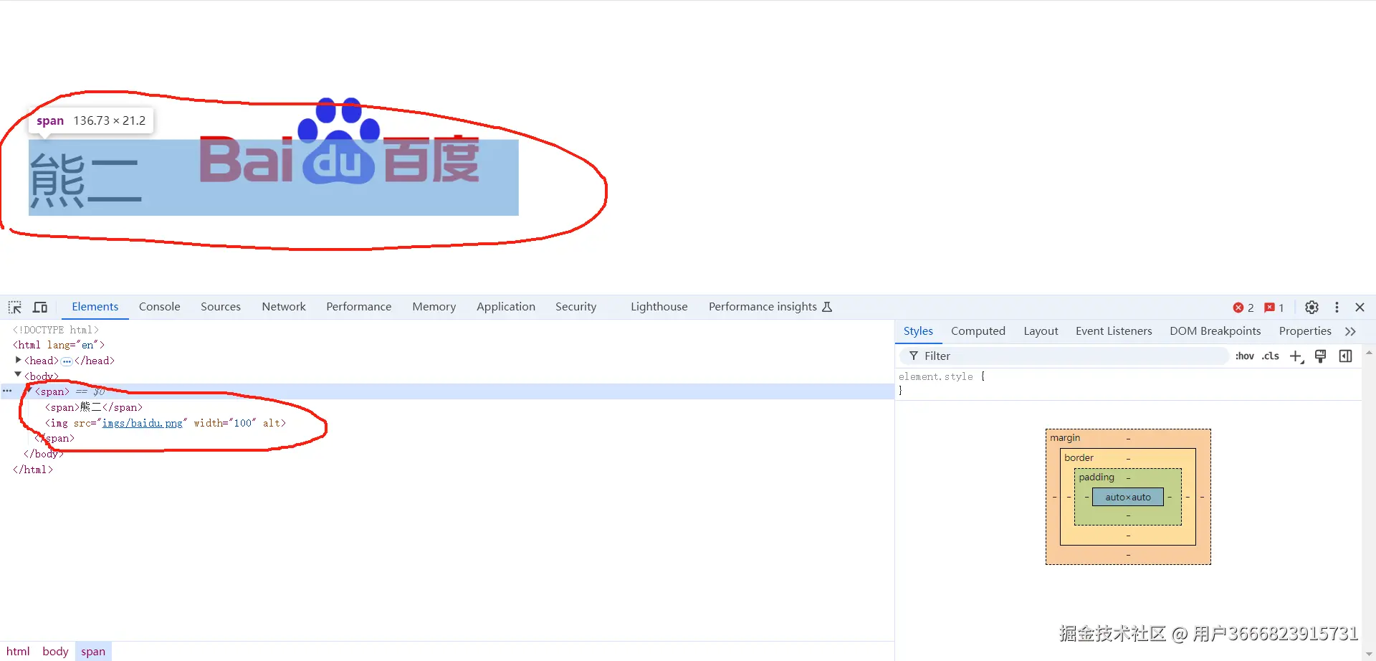Open the Memory tab
The width and height of the screenshot is (1376, 661).
(434, 307)
